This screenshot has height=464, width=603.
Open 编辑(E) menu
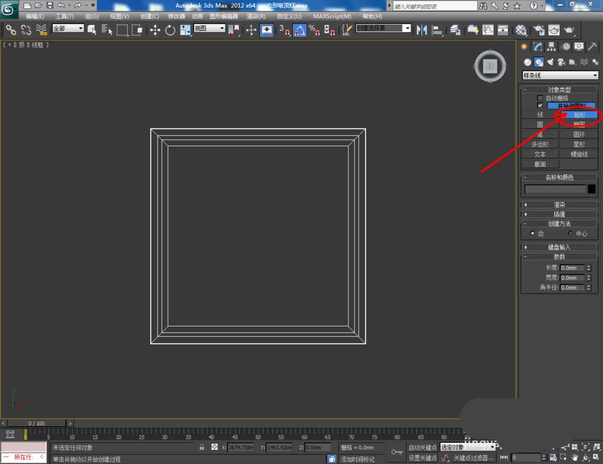click(34, 16)
